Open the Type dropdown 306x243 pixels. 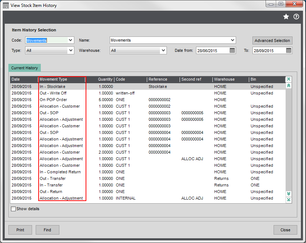point(71,50)
